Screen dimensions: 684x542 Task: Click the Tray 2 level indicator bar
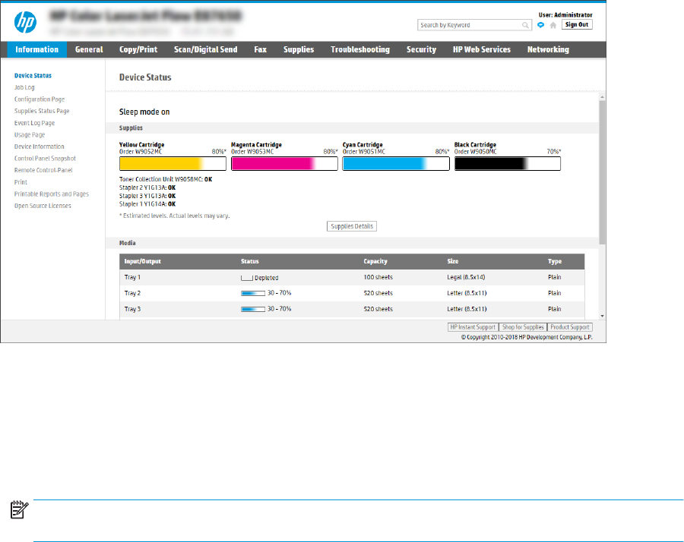pyautogui.click(x=253, y=293)
